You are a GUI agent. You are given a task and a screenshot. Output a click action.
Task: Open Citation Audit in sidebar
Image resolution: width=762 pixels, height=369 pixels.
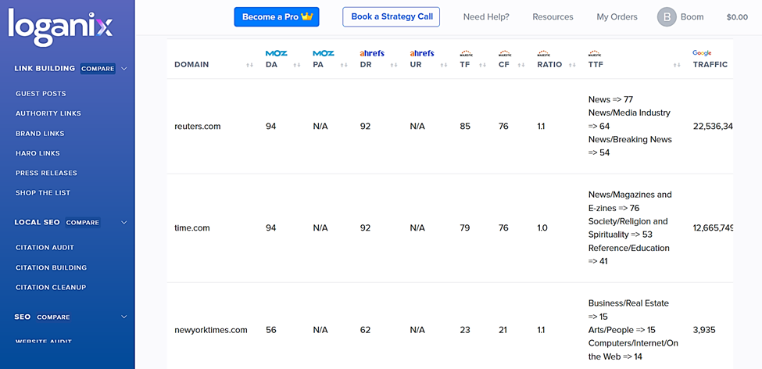[x=45, y=248]
